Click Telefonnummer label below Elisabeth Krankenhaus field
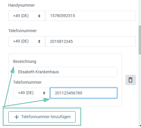The height and width of the screenshot is (128, 141). 27,82
